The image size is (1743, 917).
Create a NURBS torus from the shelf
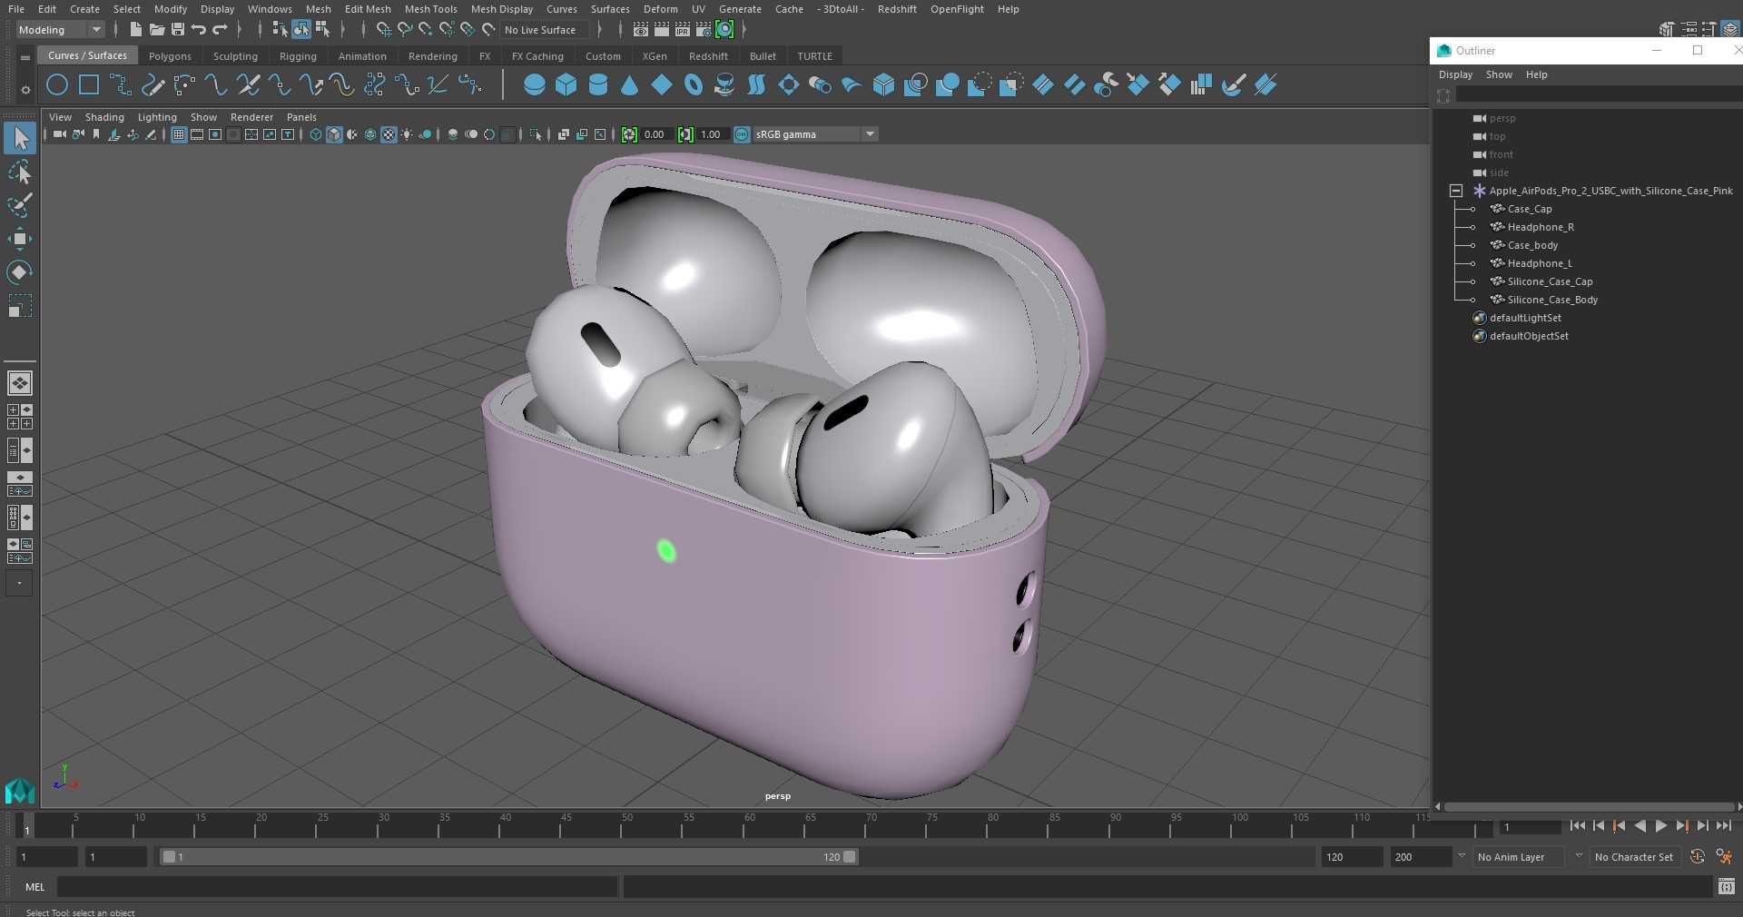(694, 85)
